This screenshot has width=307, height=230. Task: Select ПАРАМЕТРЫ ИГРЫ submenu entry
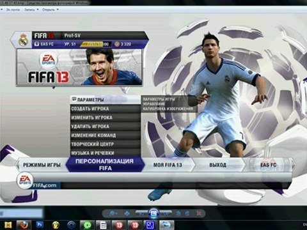(x=159, y=99)
